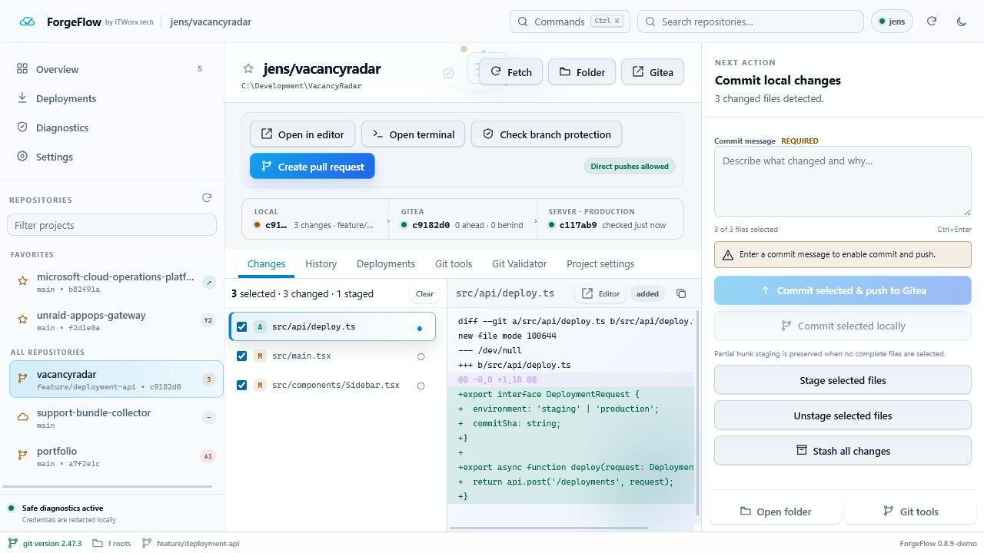Toggle checkbox for src/api/deploy.ts
This screenshot has height=553, width=984.
[x=242, y=327]
